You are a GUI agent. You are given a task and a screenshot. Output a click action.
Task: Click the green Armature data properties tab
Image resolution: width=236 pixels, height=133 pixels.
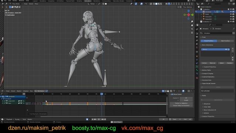[197, 66]
